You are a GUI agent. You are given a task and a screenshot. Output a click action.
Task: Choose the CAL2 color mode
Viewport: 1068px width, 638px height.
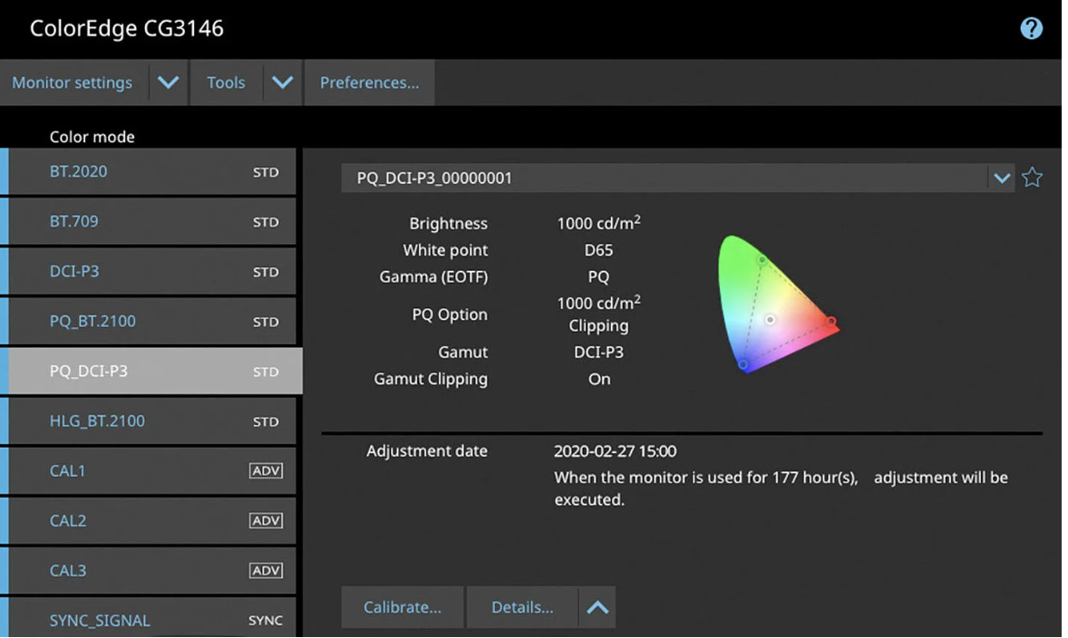pos(152,520)
